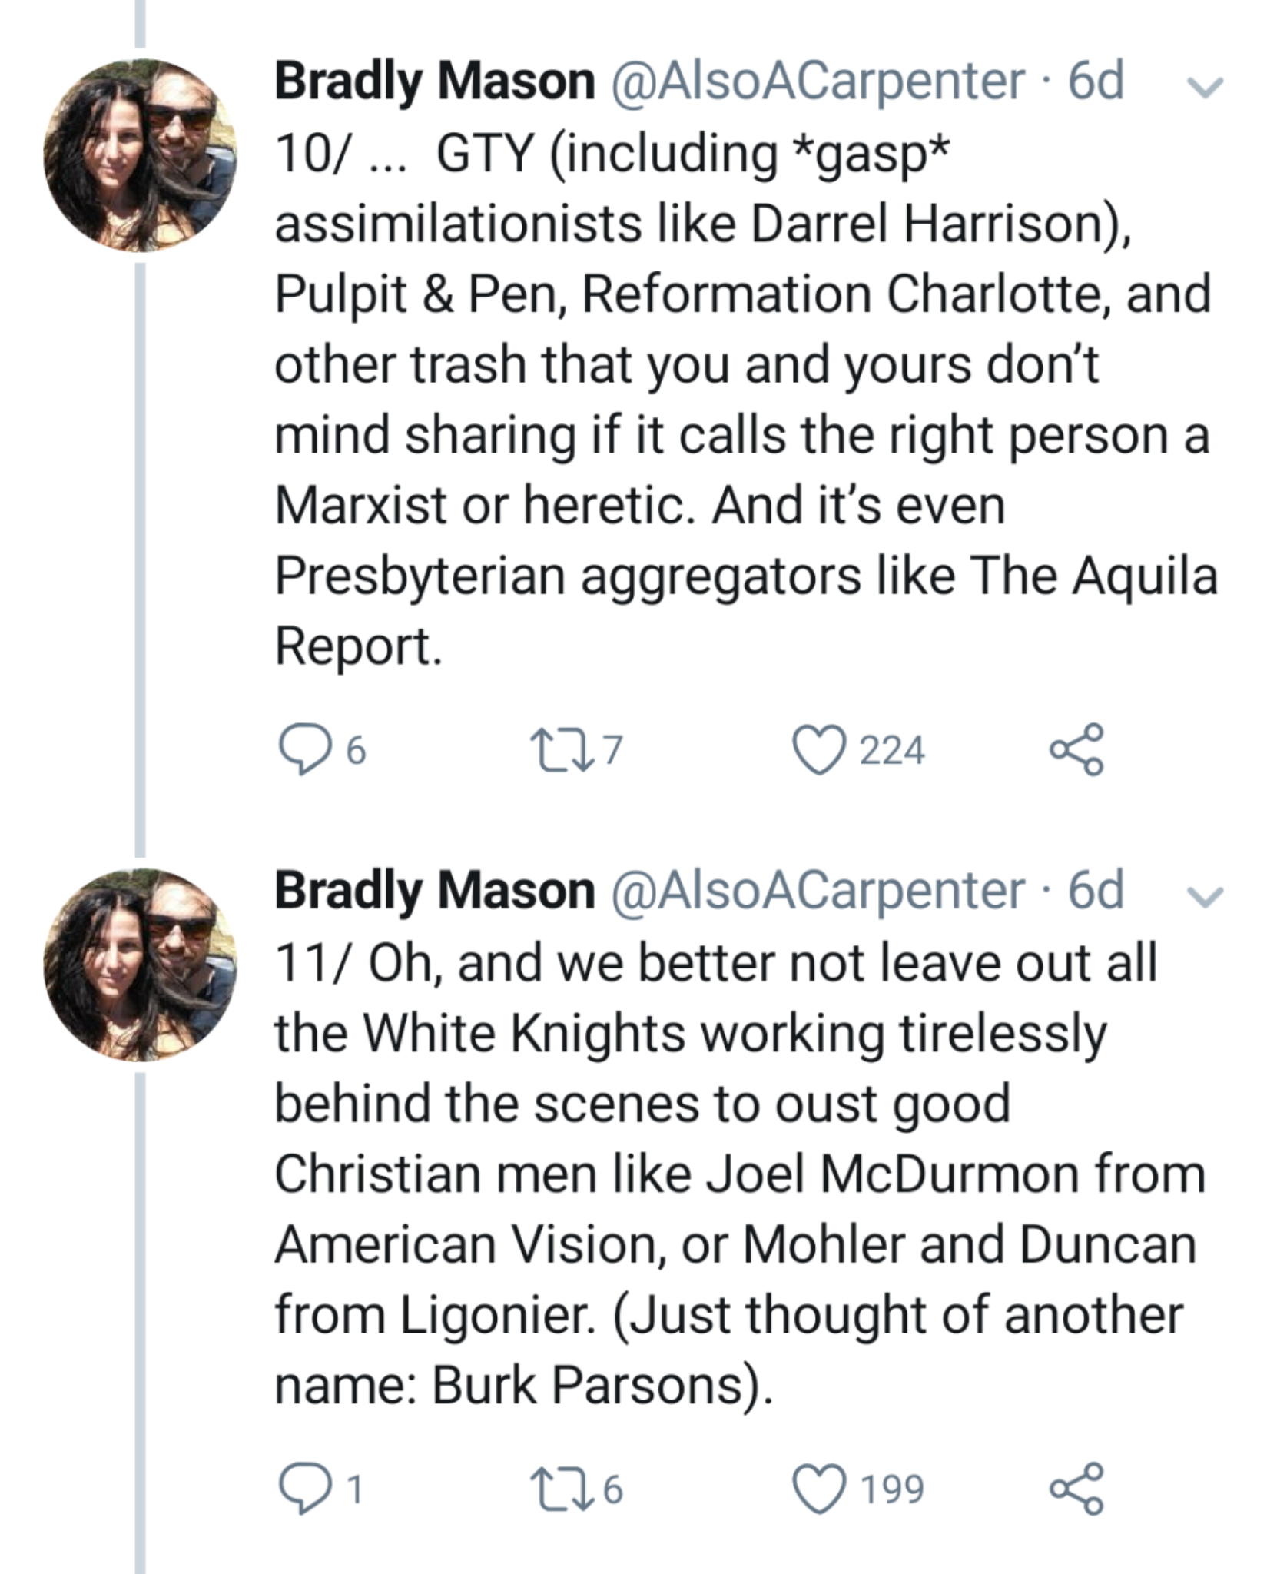This screenshot has height=1574, width=1267.
Task: Reply to the 11/ White Knights tweet
Action: (x=301, y=1490)
